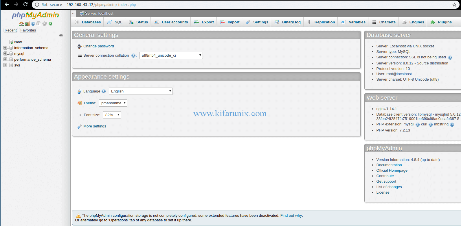Open the Variables tab

pyautogui.click(x=353, y=22)
